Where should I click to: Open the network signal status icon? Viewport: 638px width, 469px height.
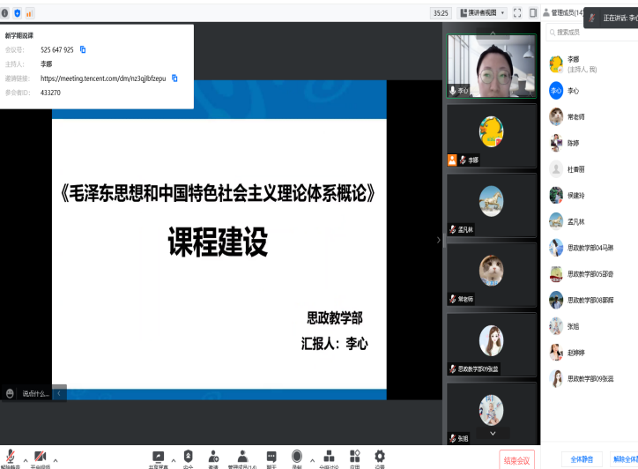point(29,13)
